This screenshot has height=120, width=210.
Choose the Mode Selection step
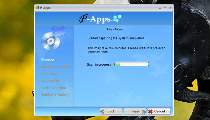(53, 88)
